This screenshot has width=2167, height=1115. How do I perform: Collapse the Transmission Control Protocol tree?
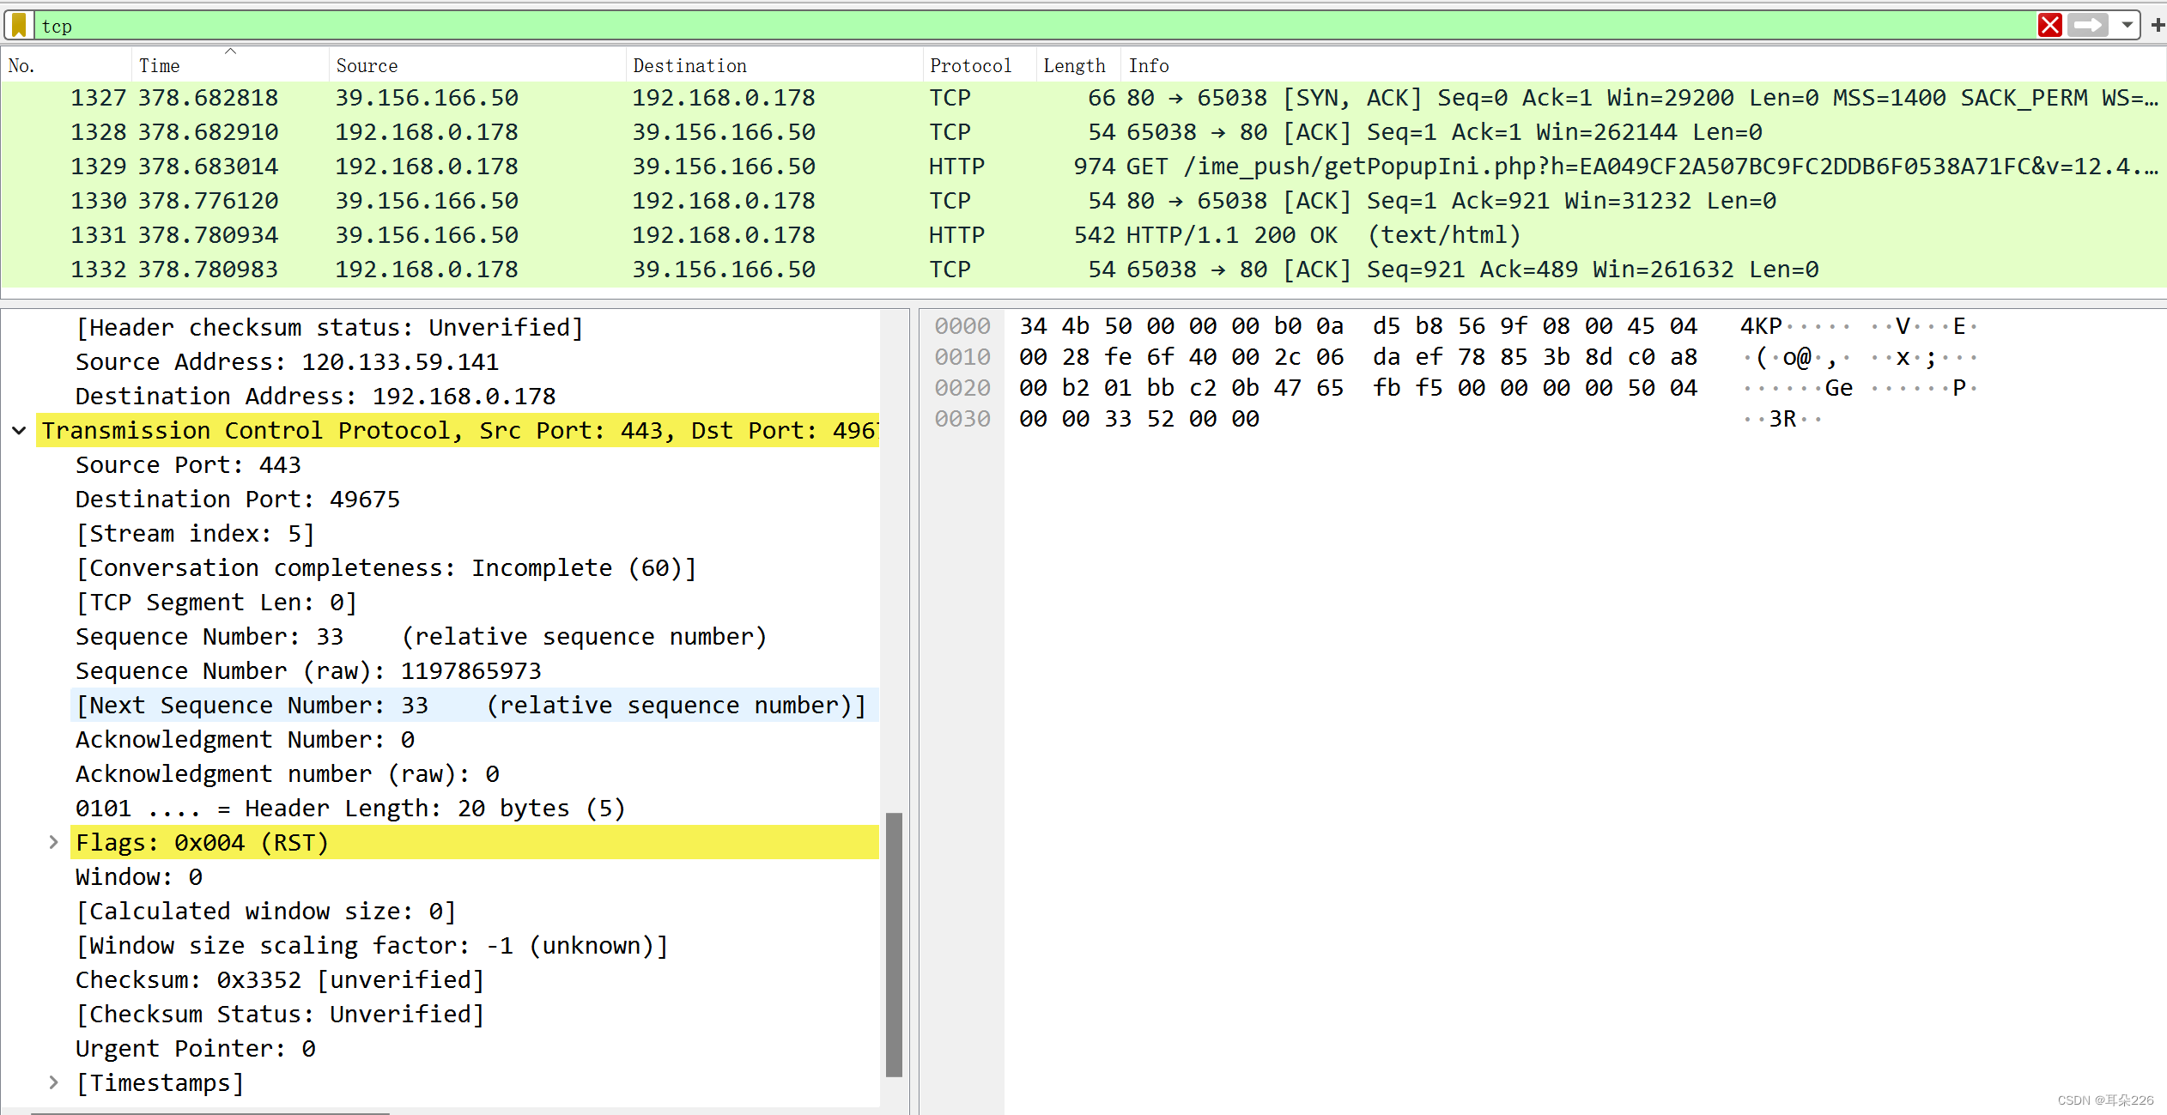pyautogui.click(x=19, y=431)
